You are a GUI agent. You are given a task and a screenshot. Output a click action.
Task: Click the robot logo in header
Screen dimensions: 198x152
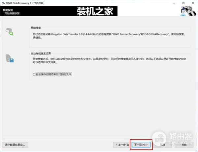188,11
